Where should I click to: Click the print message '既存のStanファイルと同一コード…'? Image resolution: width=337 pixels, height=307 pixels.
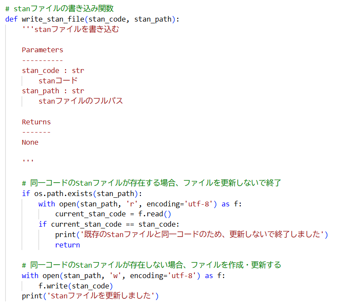pos(202,234)
